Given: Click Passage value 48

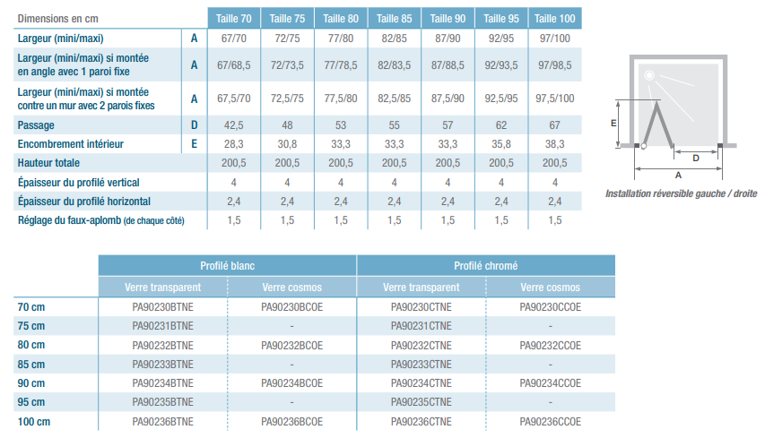Looking at the screenshot, I should (287, 125).
